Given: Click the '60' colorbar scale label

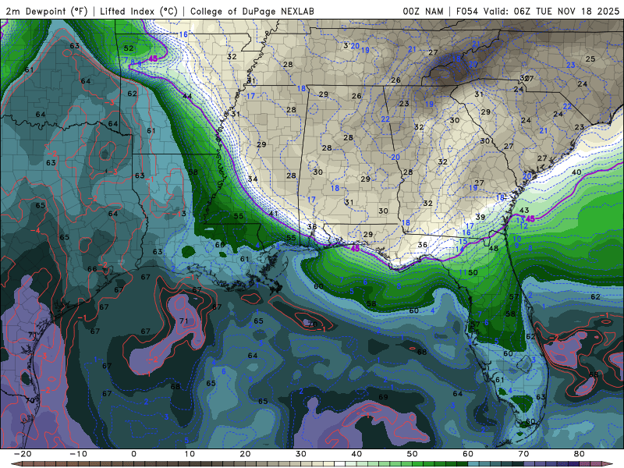Looking at the screenshot, I should [x=468, y=454].
